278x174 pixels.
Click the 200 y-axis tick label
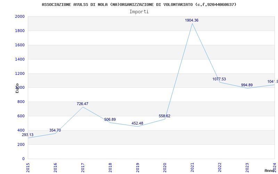(21, 144)
